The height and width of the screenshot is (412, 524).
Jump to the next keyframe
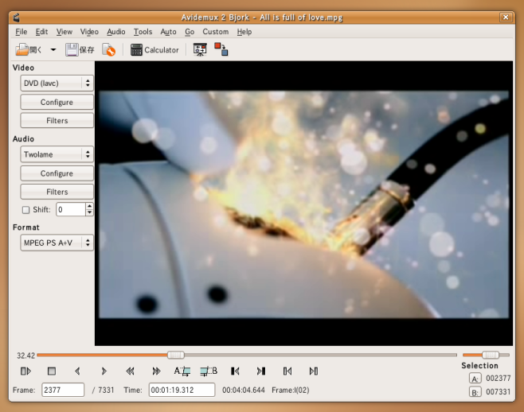coord(156,371)
